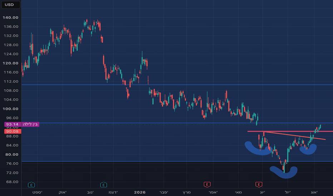The height and width of the screenshot is (196, 333).
Task: Click the אפר' month on time axis
Action: (213, 192)
